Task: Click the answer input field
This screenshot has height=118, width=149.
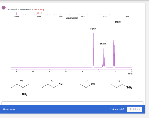Action: click(72, 103)
